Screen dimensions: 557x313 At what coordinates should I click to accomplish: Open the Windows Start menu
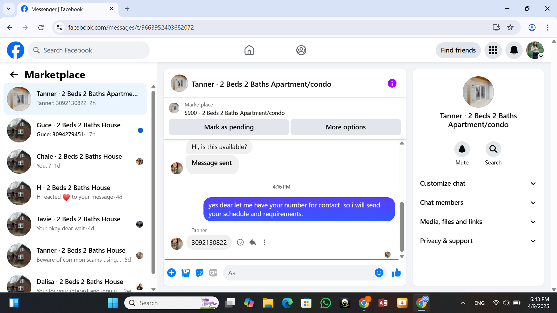[x=112, y=303]
